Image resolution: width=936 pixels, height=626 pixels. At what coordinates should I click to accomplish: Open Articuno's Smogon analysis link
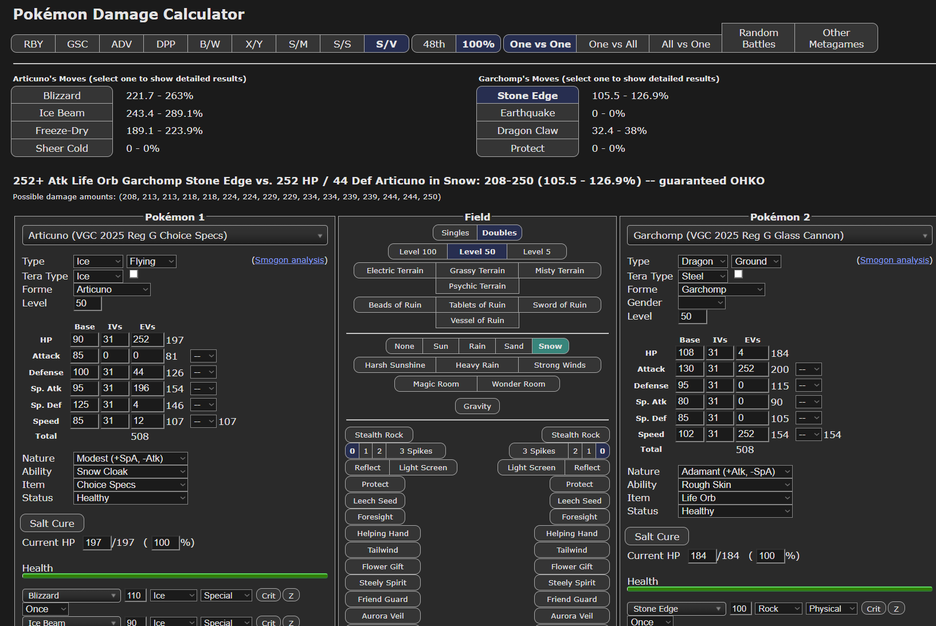point(289,260)
